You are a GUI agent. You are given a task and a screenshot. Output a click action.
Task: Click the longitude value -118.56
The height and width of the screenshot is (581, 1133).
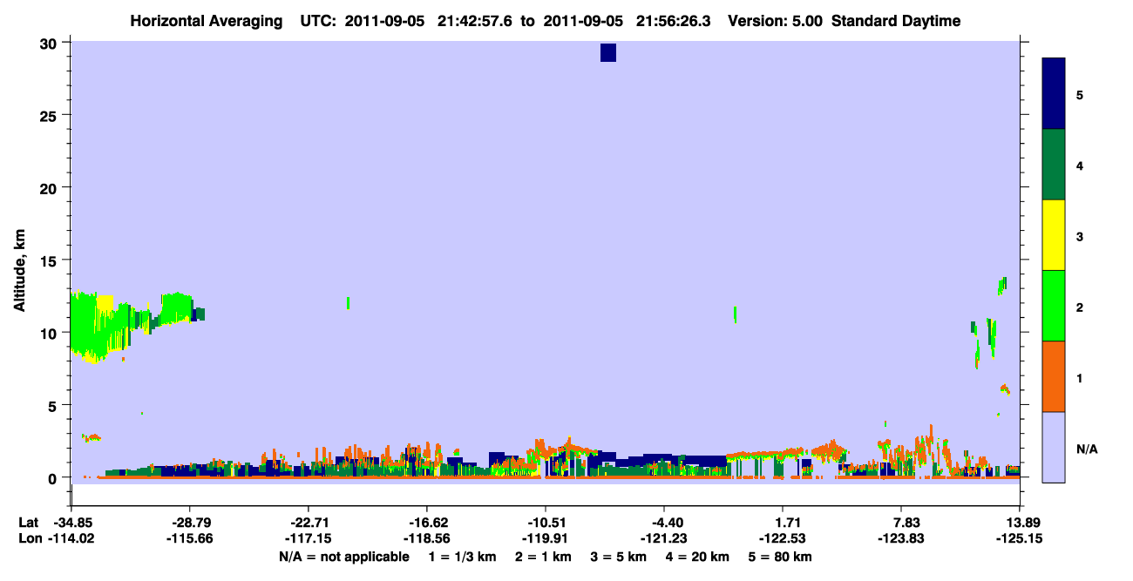pyautogui.click(x=426, y=538)
